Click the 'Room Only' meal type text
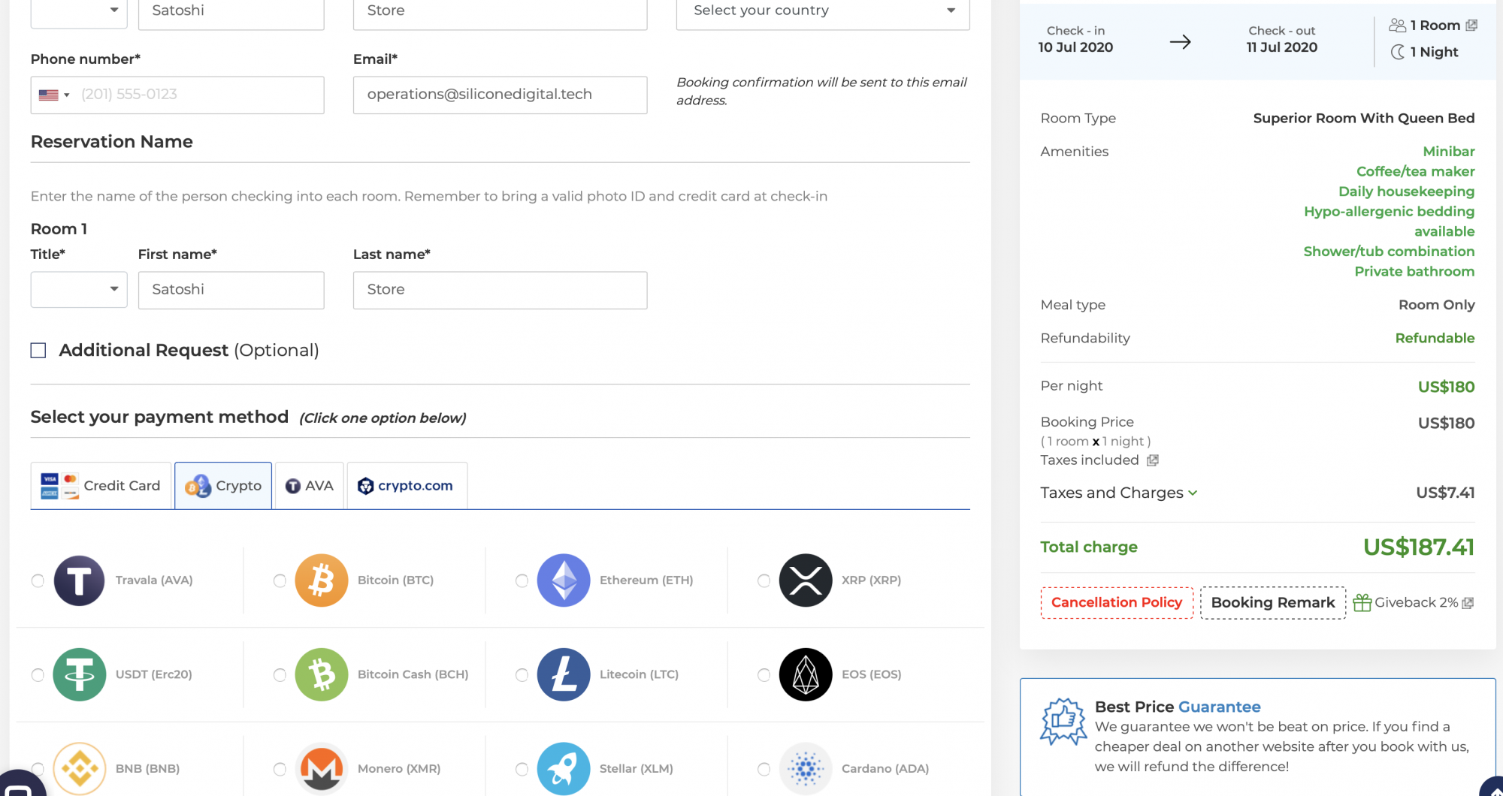This screenshot has height=796, width=1503. [x=1437, y=304]
